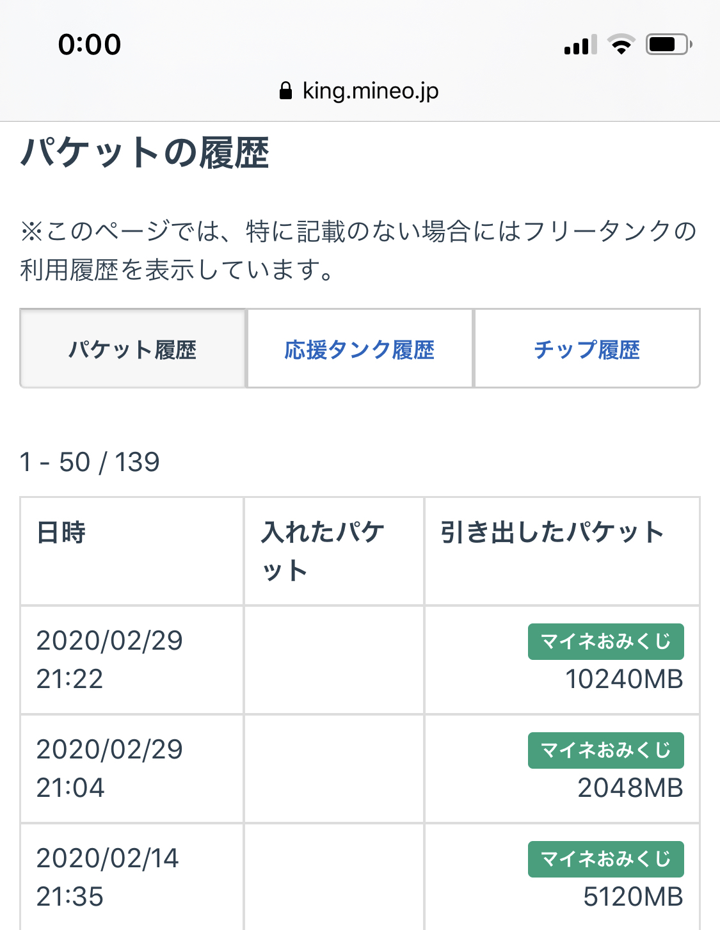Tap the マイネおみくじ badge above 5120MB
The image size is (720, 930).
pyautogui.click(x=605, y=859)
